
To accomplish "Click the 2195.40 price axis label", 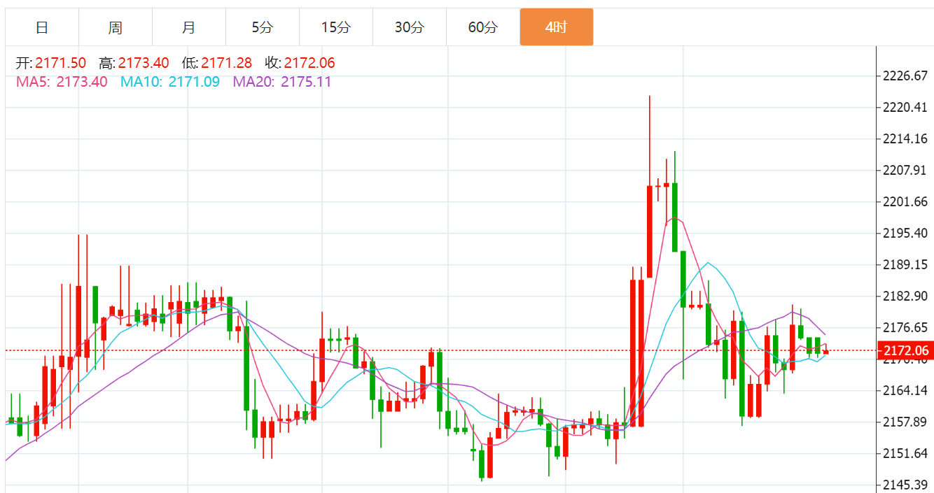I will (x=906, y=233).
